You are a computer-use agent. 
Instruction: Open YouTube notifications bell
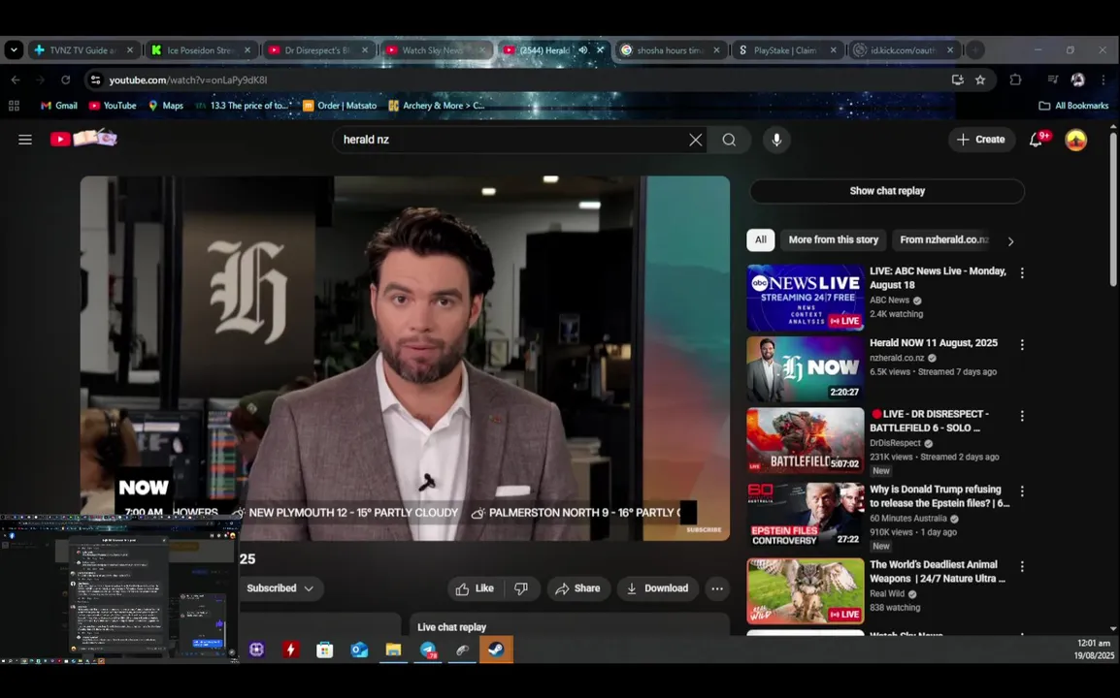[x=1038, y=140]
